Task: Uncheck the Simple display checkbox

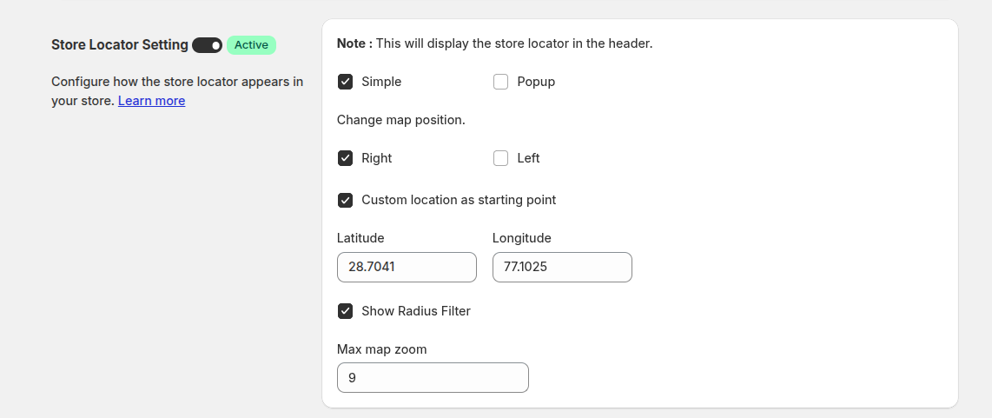Action: click(x=345, y=82)
